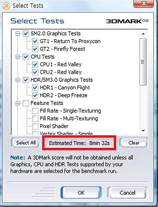Click the 3DMark06 logo
Image resolution: width=158 pixels, height=207 pixels.
point(127,21)
